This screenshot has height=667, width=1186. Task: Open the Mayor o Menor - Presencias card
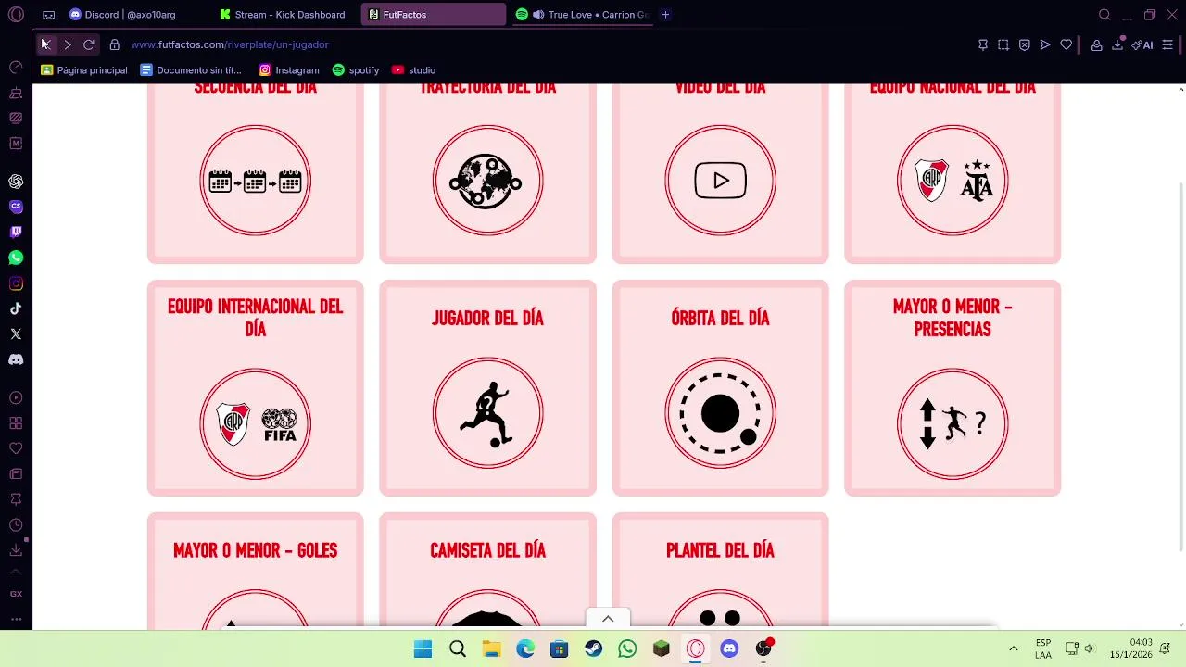[953, 388]
